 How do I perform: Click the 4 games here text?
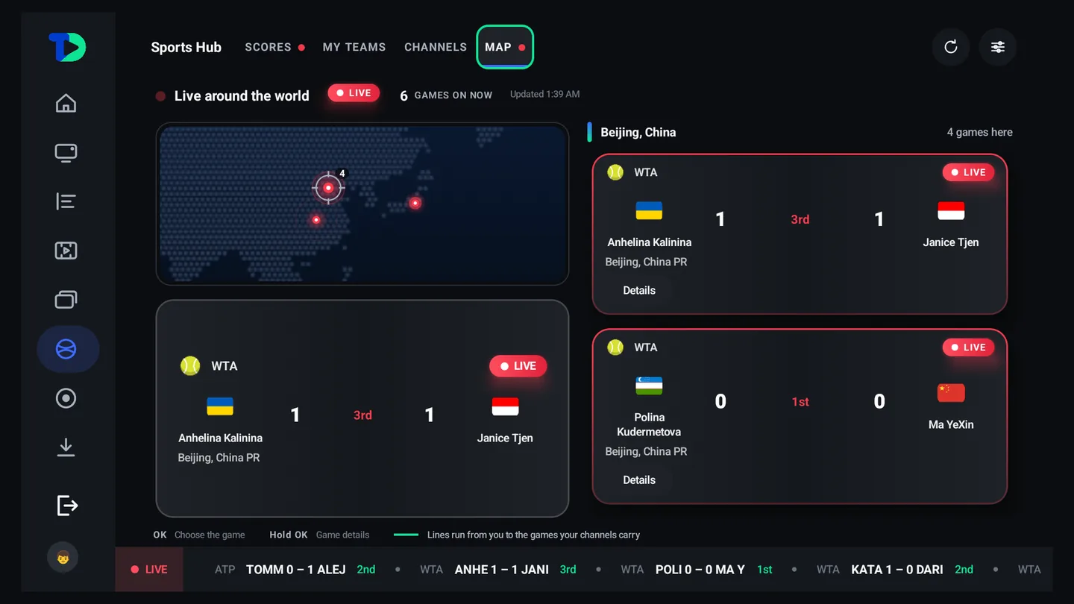click(980, 132)
